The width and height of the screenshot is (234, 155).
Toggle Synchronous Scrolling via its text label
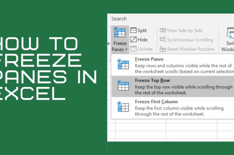coord(190,40)
